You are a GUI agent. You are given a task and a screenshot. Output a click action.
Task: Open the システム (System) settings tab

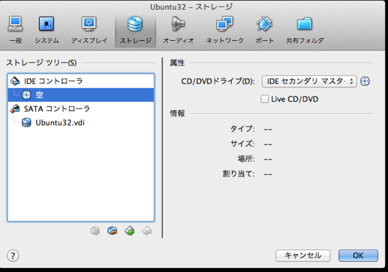[47, 31]
